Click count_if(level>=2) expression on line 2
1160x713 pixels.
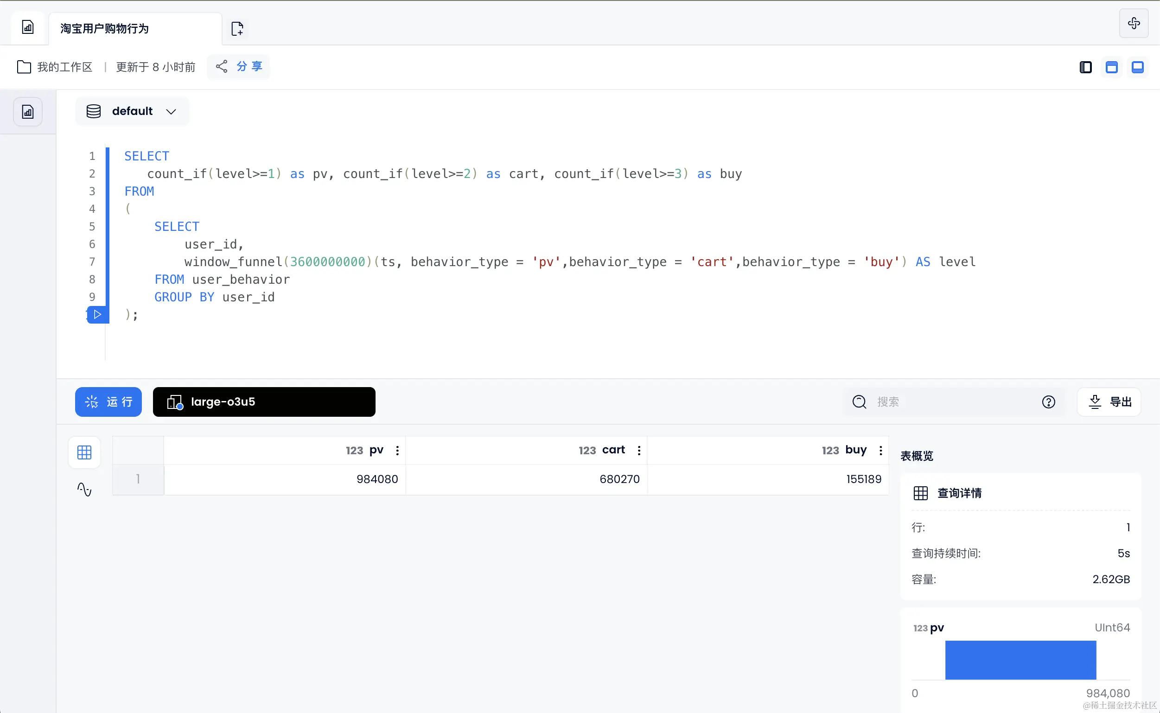point(410,174)
